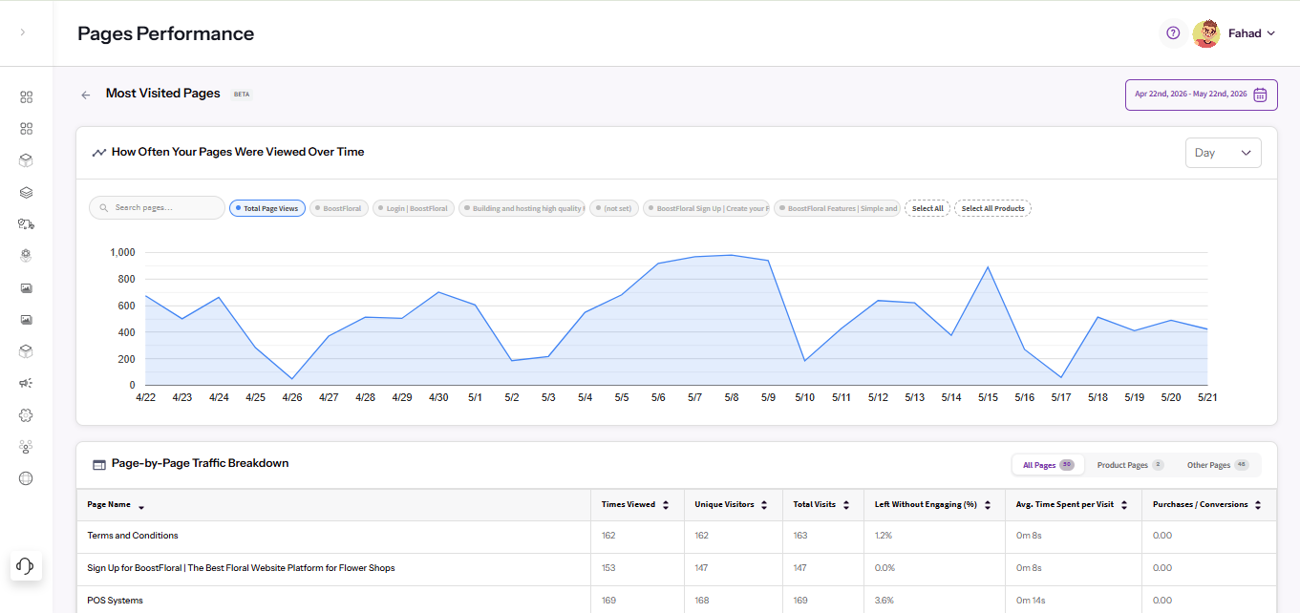Sort by Left Without Engaging (%) arrows

(x=988, y=505)
